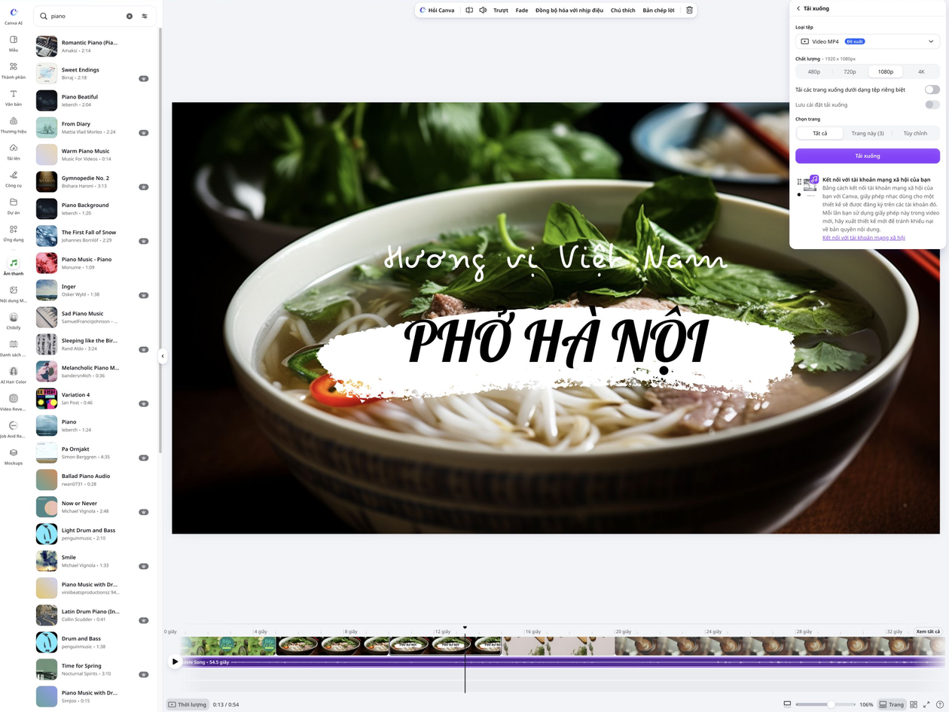Toggle the Thời lượng duration button
949x712 pixels.
[x=188, y=704]
